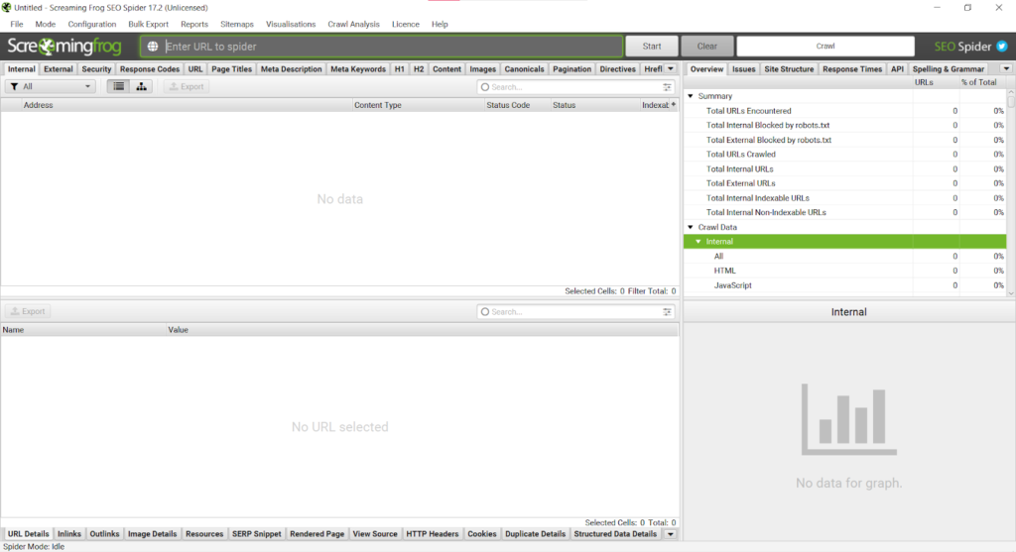Click the Crawl progress bar
1016x552 pixels.
tap(825, 46)
